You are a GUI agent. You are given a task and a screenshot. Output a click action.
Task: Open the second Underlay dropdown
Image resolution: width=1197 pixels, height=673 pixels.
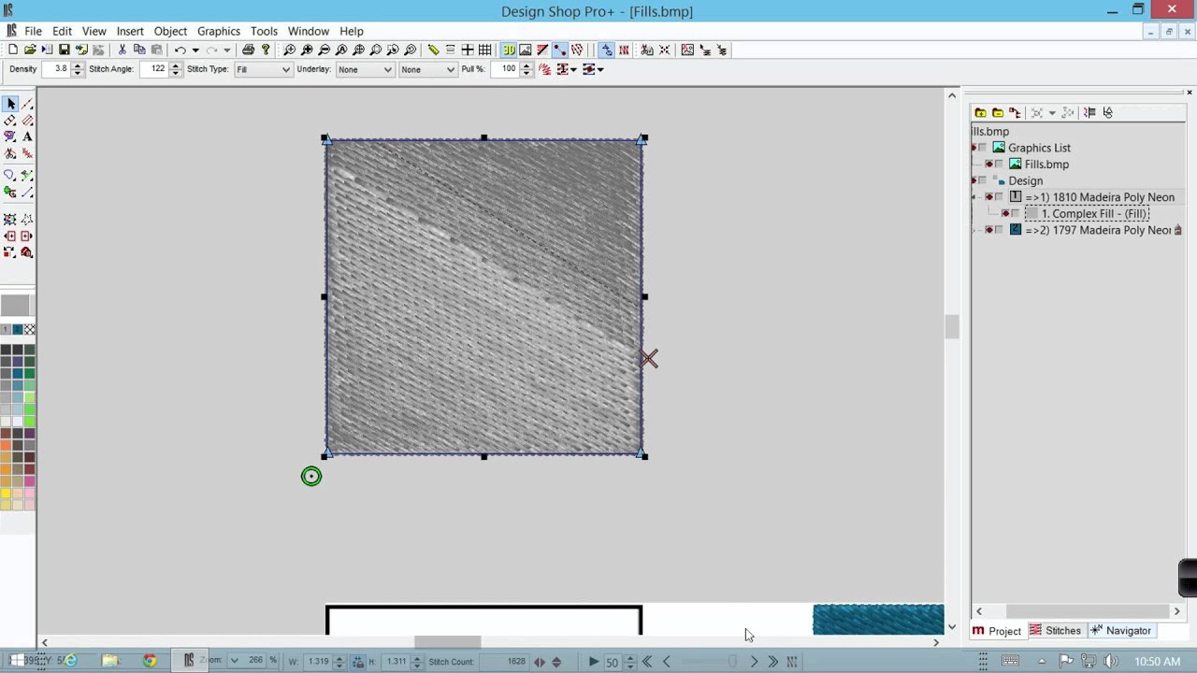450,69
